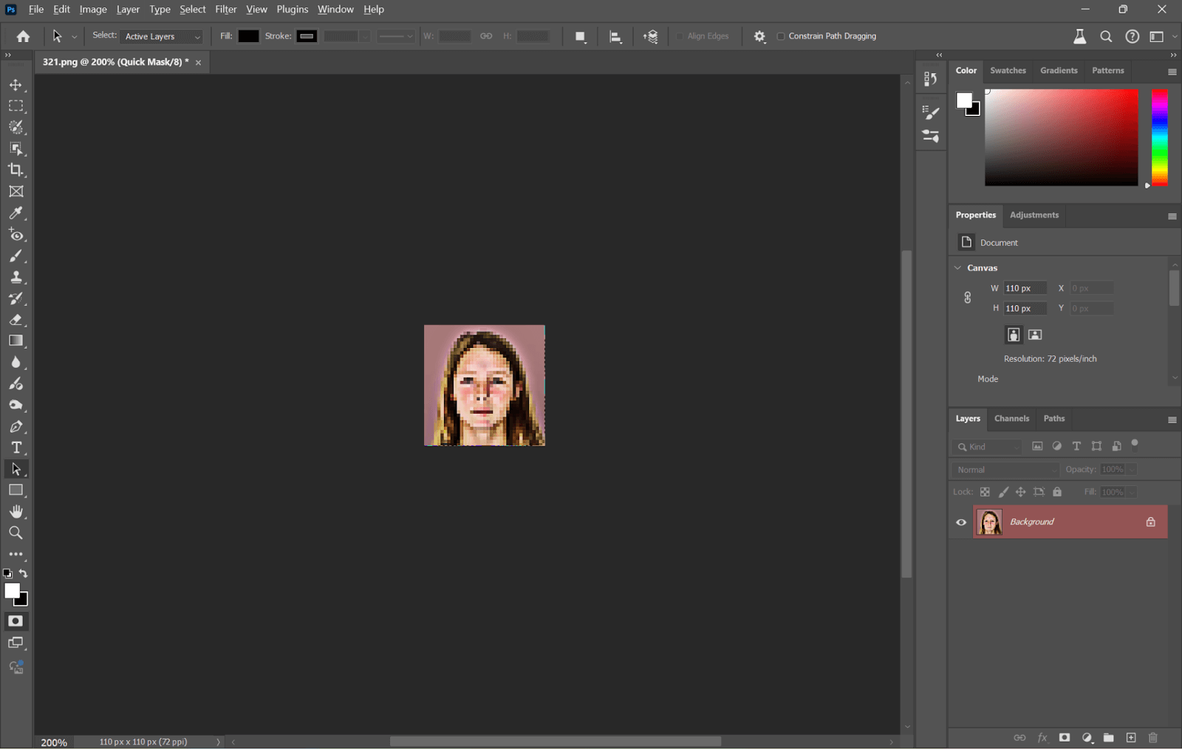Switch to the Adjustments tab
The width and height of the screenshot is (1182, 749).
click(x=1034, y=215)
